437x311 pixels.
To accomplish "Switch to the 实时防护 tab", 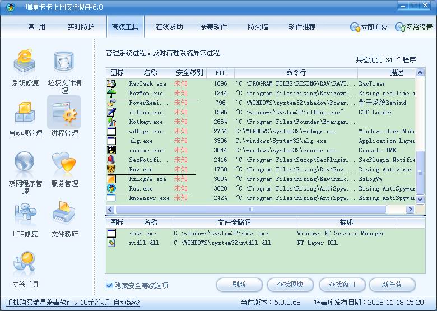I will coord(81,27).
